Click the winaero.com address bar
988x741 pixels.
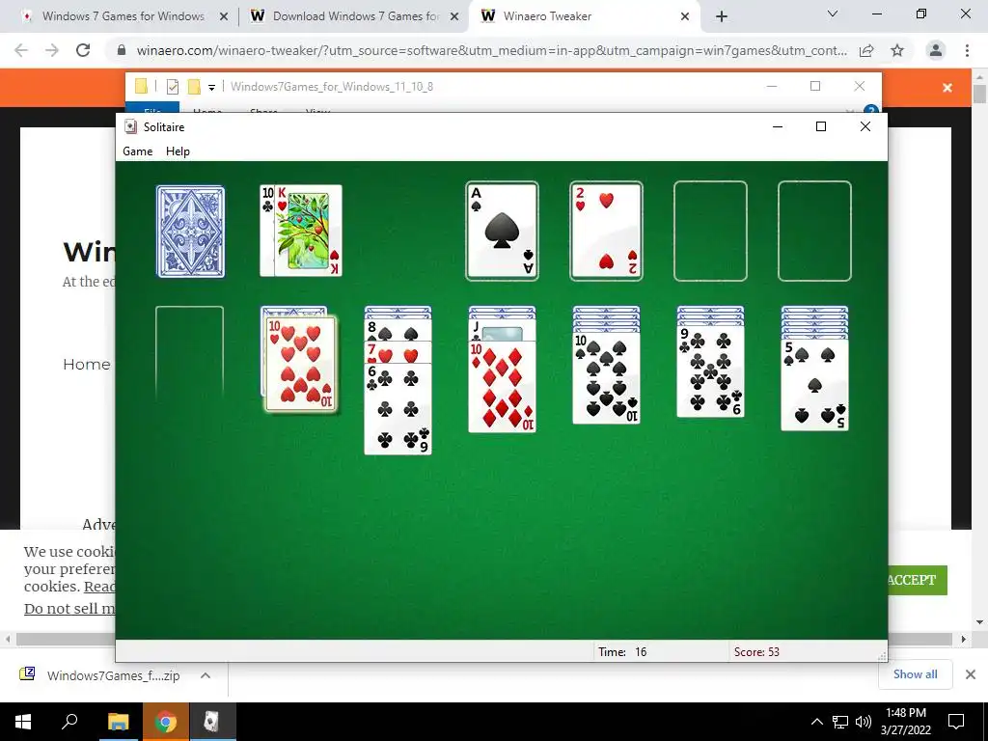[491, 50]
